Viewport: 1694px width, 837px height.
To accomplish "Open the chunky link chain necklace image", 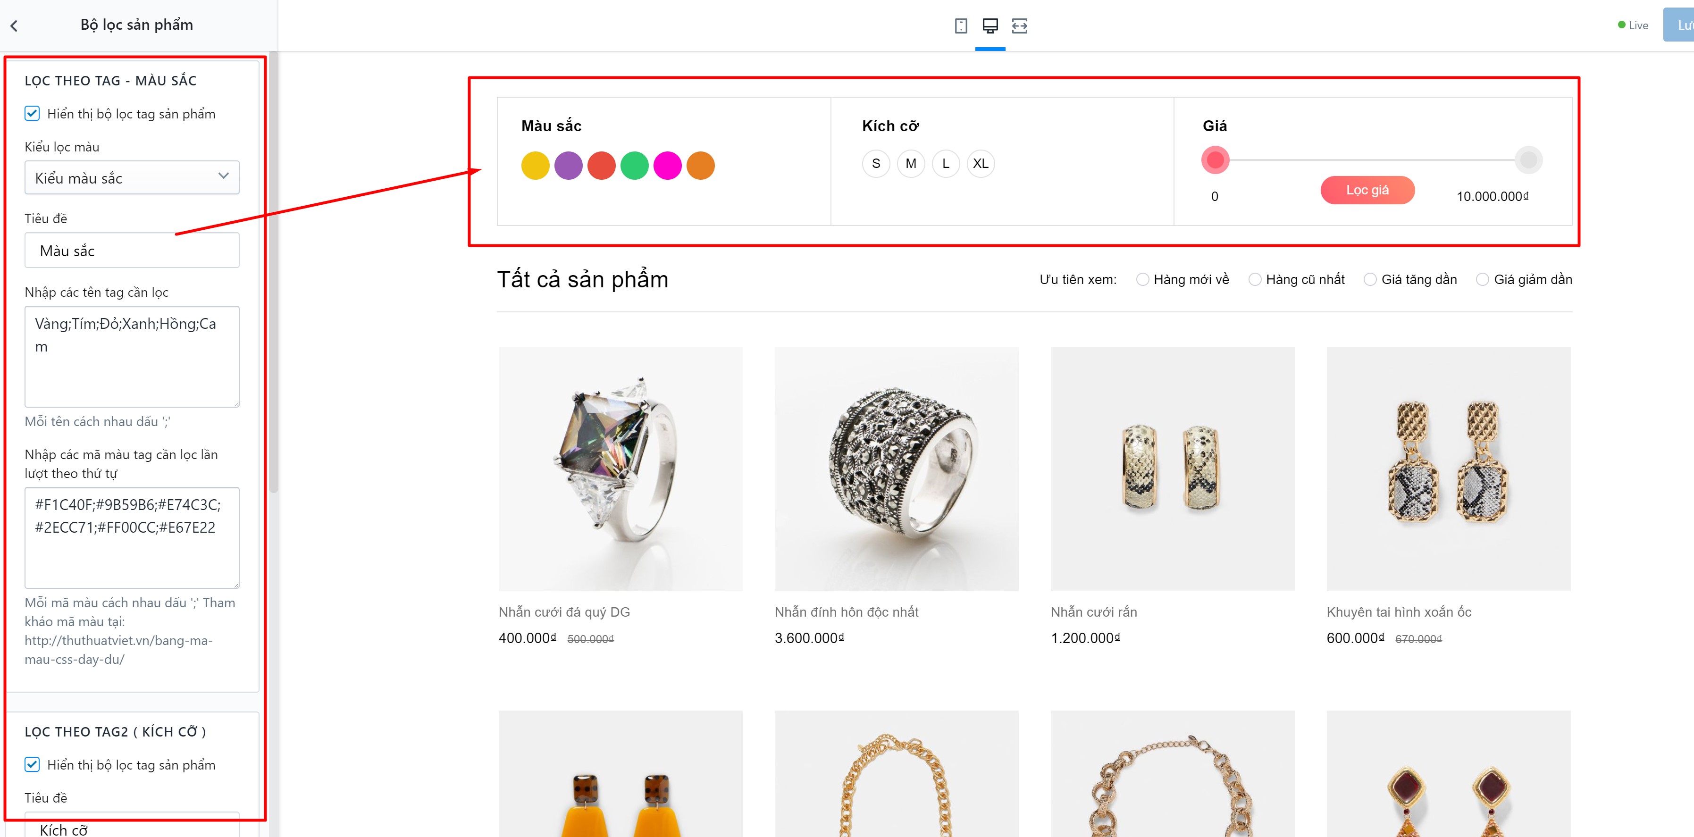I will [x=1173, y=773].
